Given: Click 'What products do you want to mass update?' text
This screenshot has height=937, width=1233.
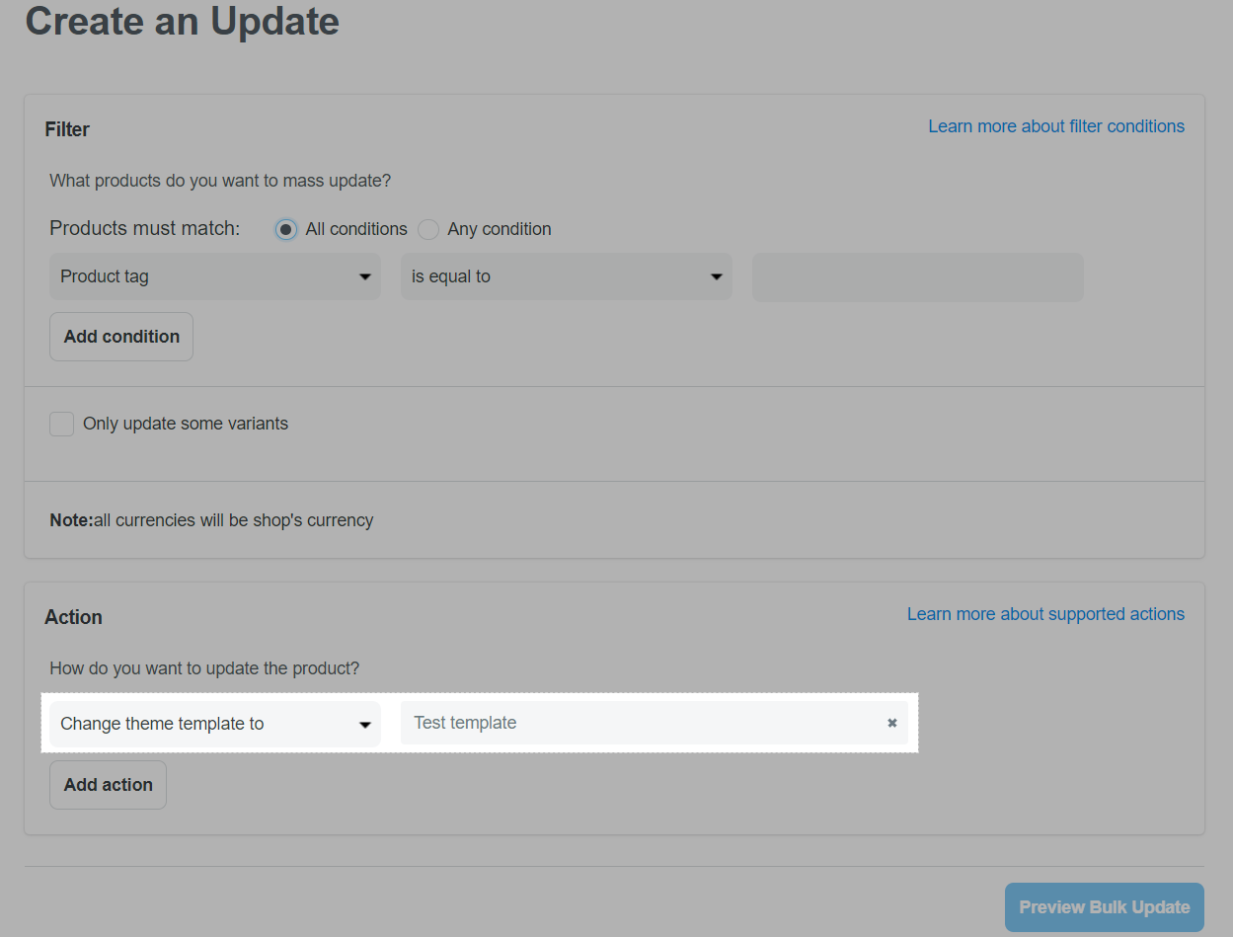Looking at the screenshot, I should pos(220,181).
